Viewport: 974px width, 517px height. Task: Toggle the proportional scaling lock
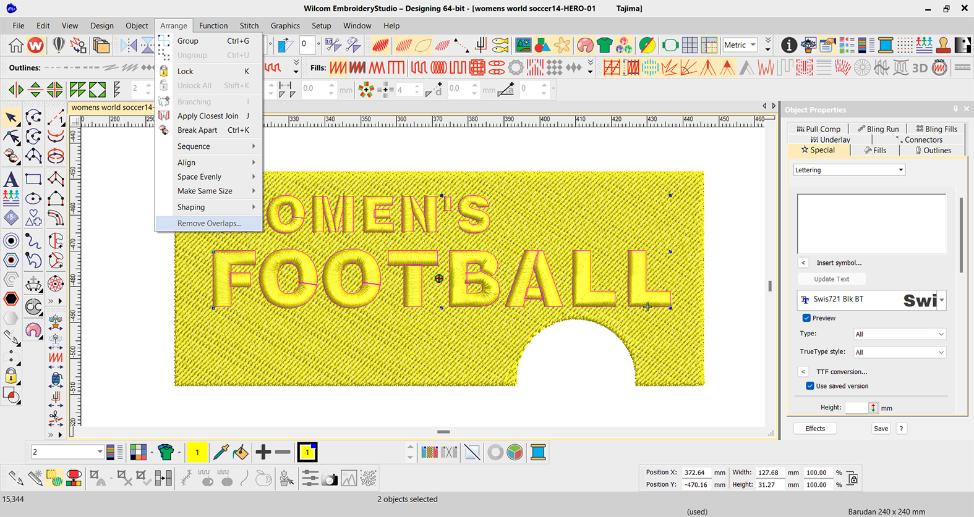point(853,479)
